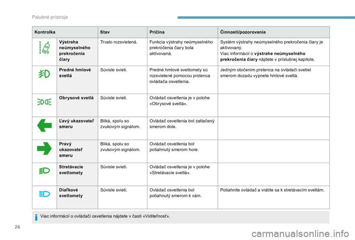
Task: Select the 'Pravý ukazovateľ smeru' label
Action: click(71, 150)
